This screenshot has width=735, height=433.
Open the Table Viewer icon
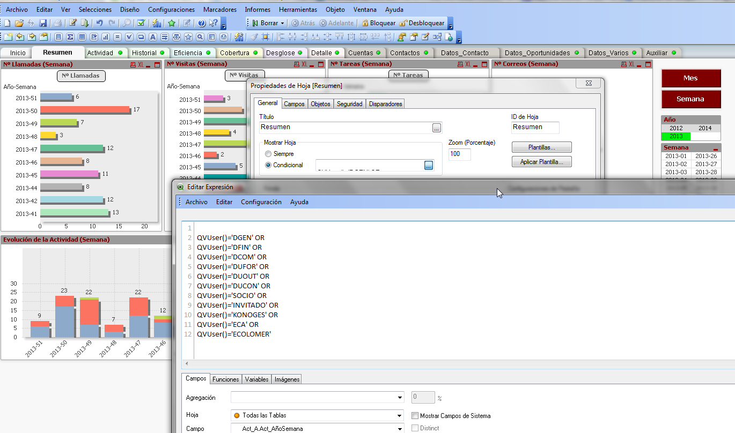[437, 37]
